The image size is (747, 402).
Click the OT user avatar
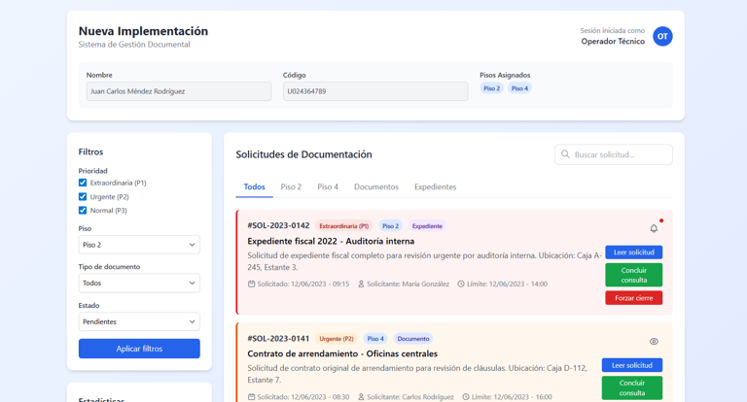pyautogui.click(x=662, y=36)
